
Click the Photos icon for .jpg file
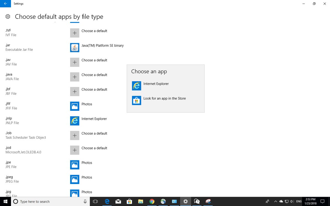(x=75, y=193)
